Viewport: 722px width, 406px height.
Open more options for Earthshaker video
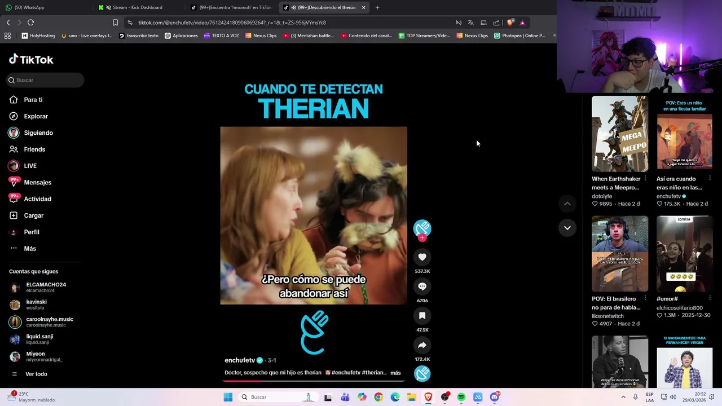(645, 178)
